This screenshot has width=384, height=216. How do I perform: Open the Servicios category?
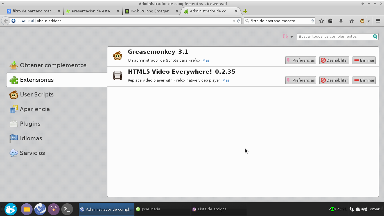coord(57,153)
